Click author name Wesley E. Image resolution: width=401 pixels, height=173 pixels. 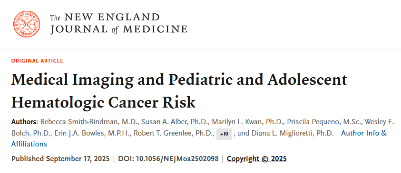[x=379, y=122]
